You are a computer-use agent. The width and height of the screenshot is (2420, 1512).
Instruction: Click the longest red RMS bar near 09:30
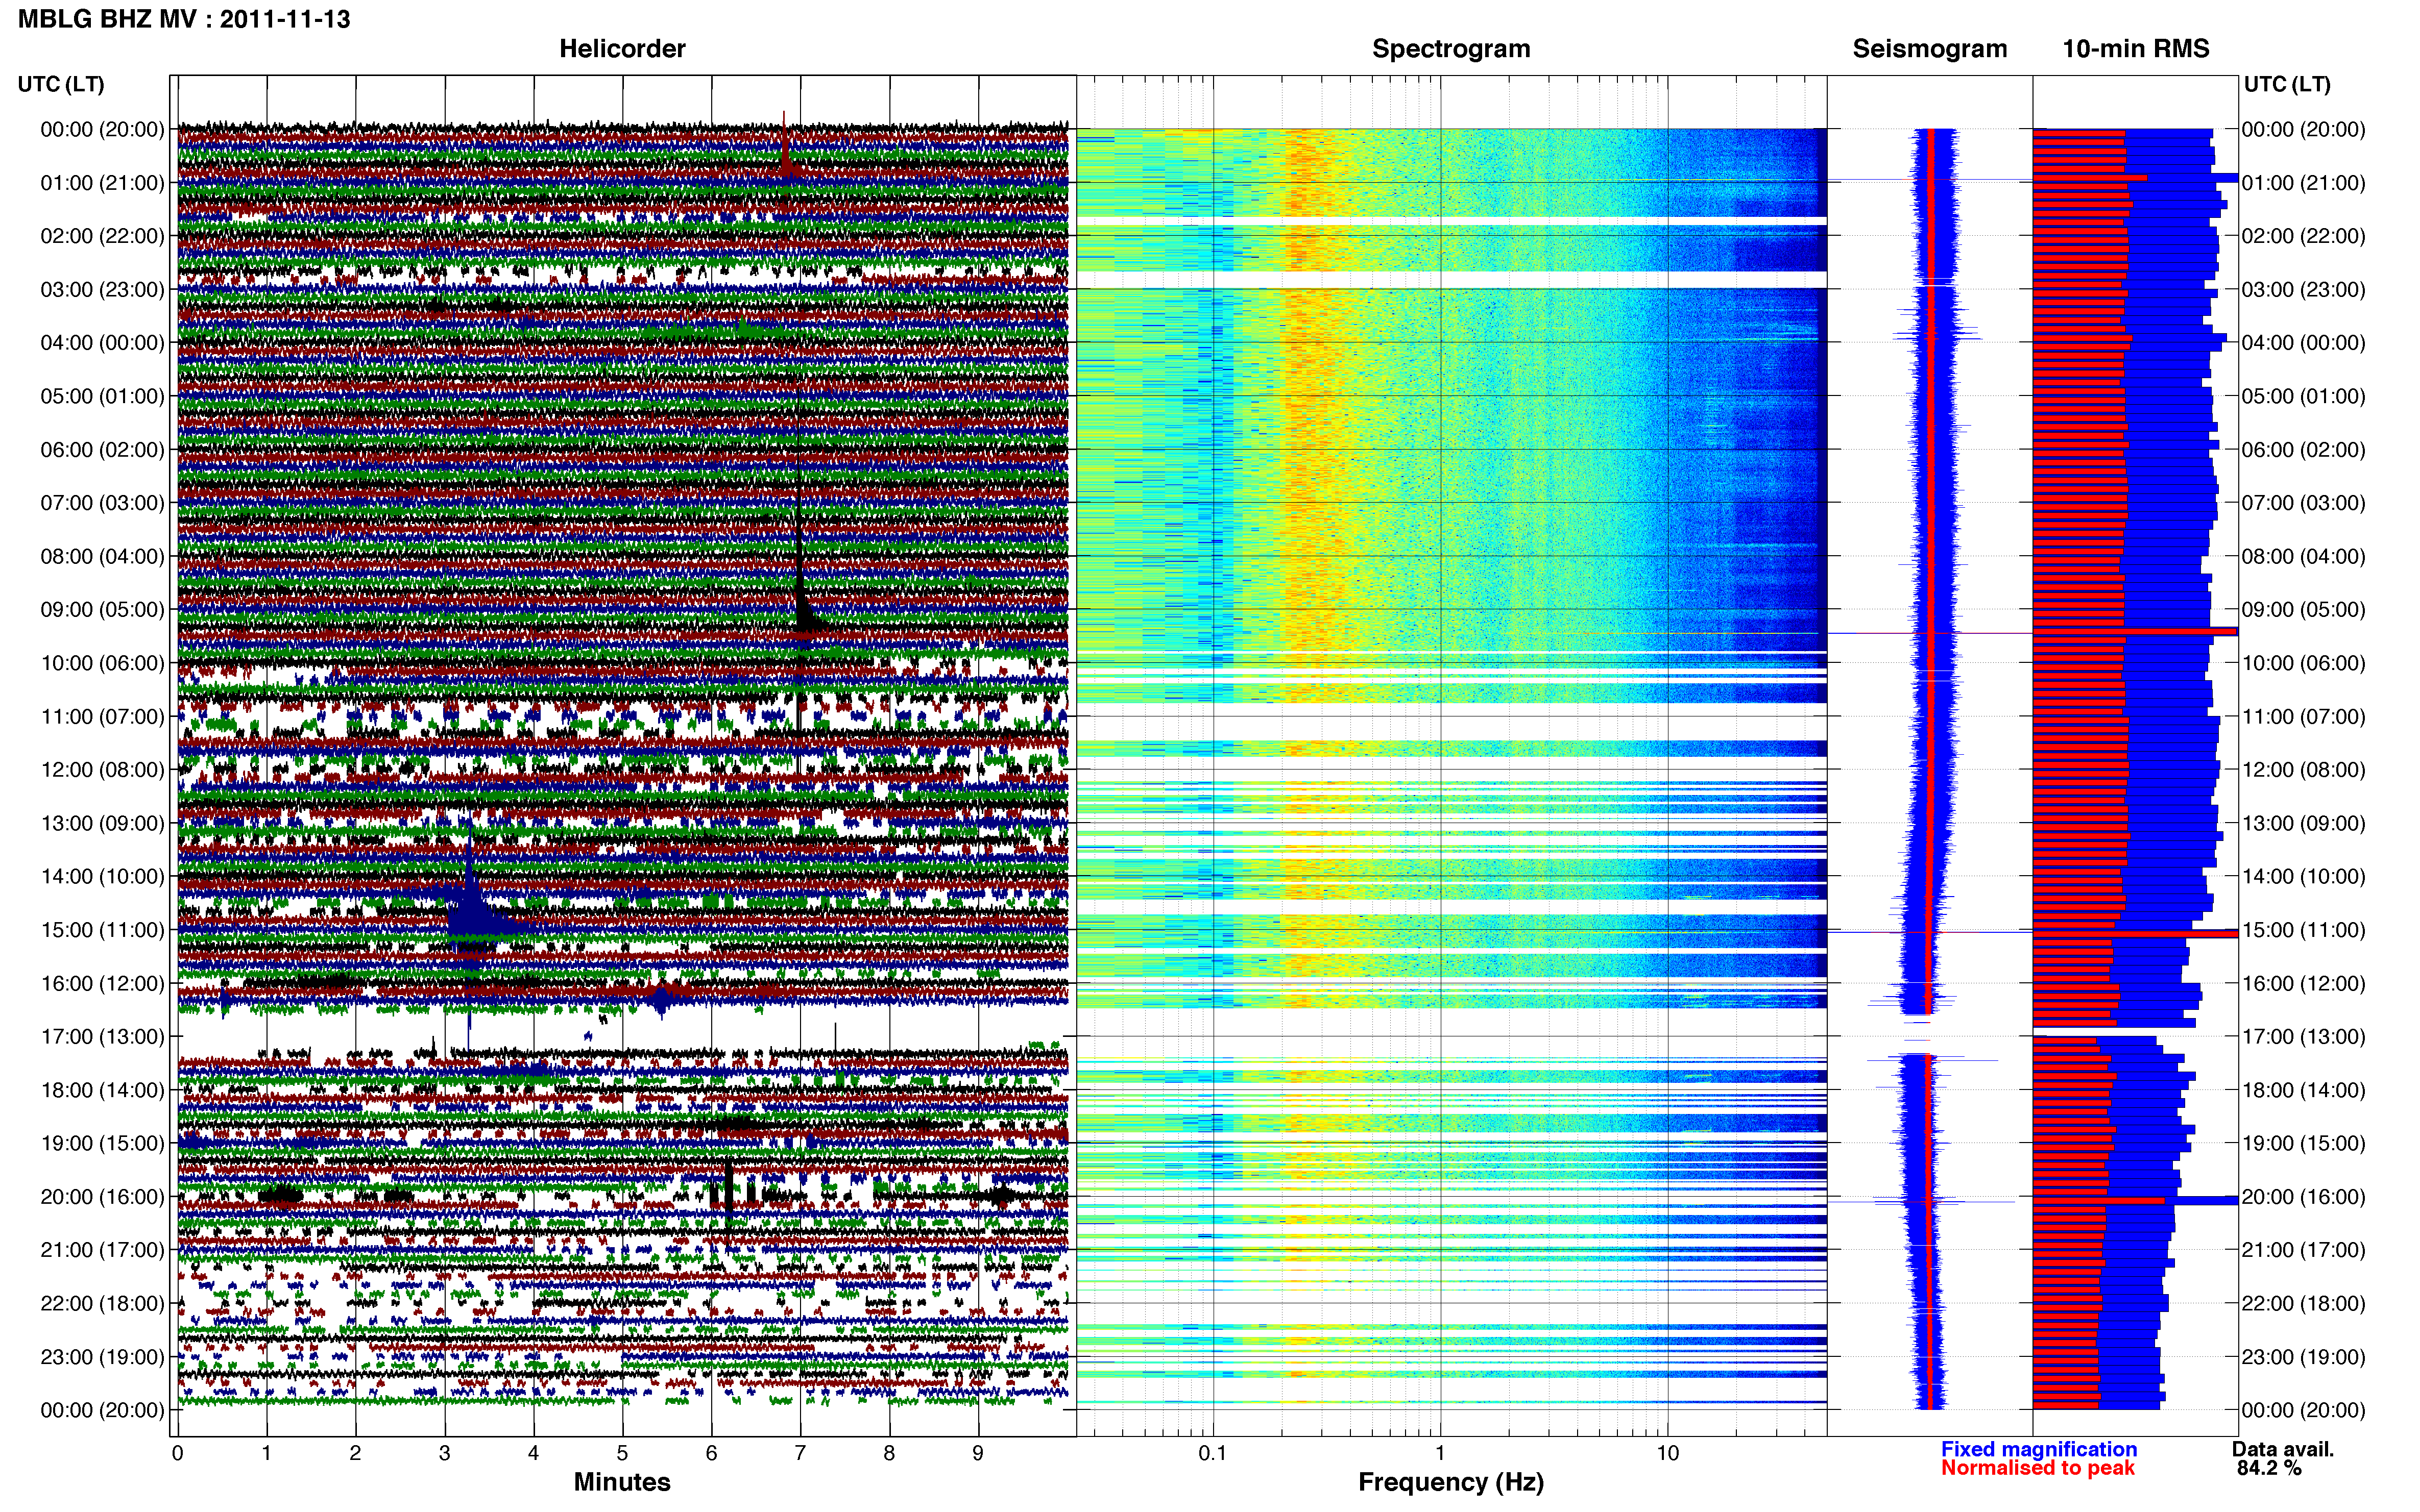point(2135,632)
